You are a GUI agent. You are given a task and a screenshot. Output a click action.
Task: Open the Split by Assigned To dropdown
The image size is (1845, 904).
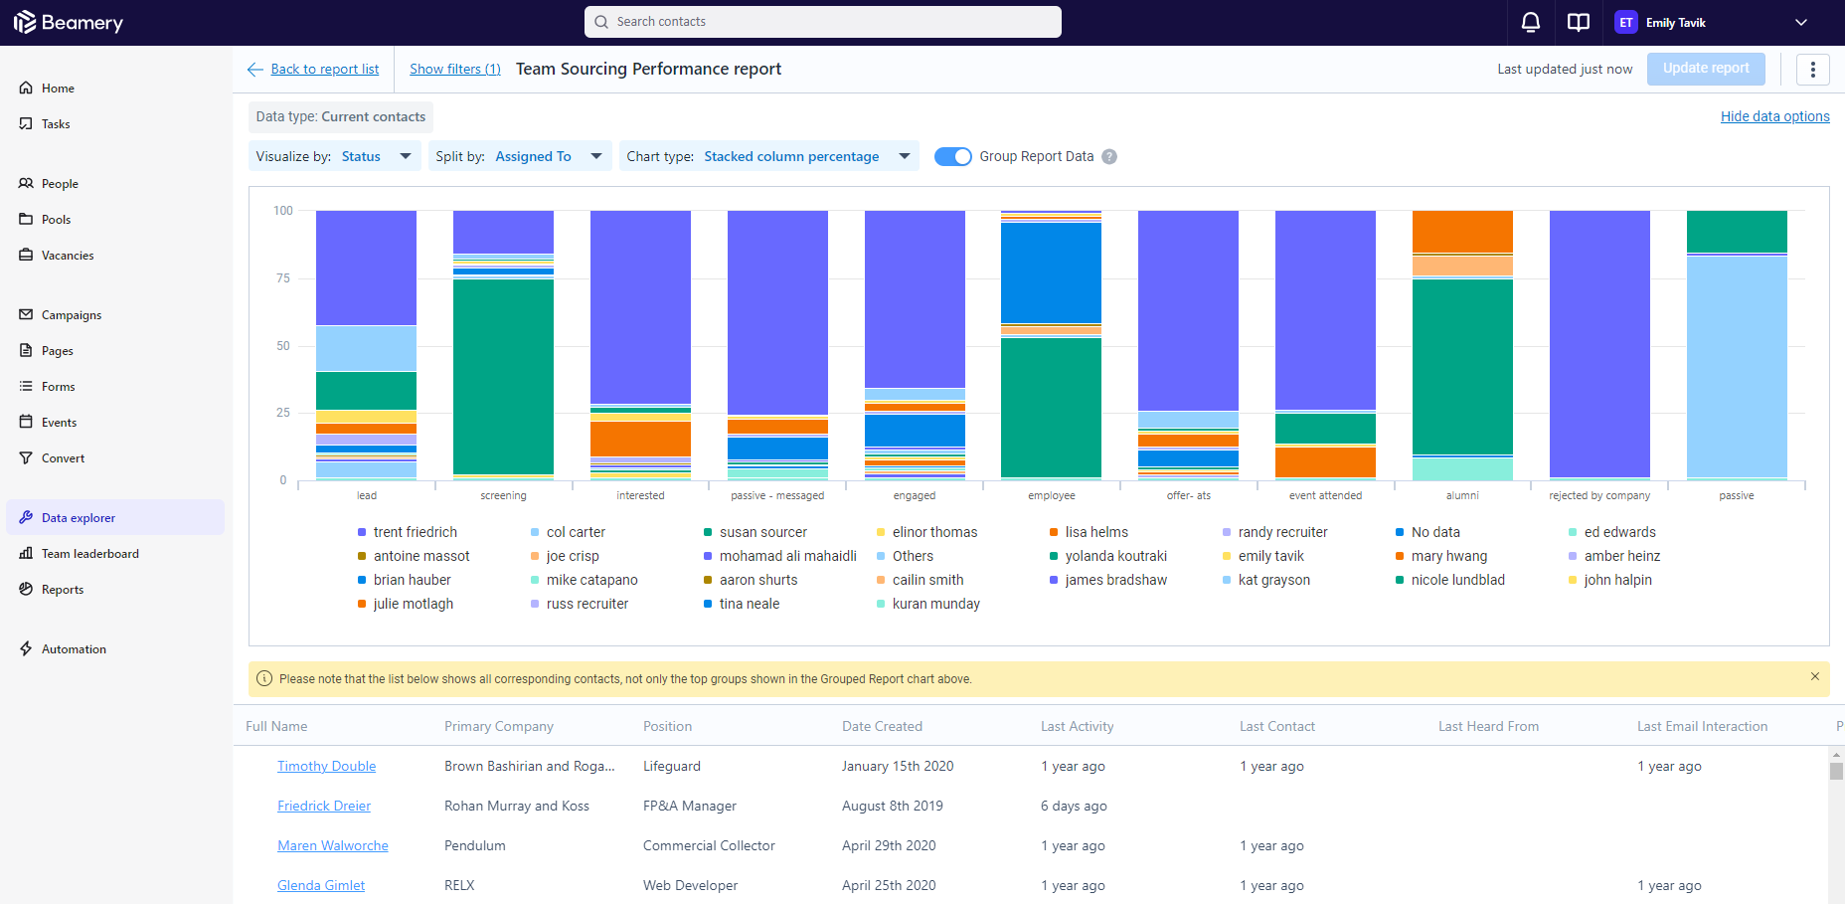(520, 157)
